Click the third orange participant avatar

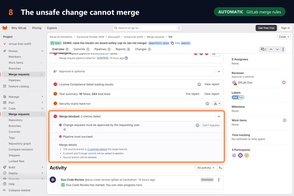247,155
